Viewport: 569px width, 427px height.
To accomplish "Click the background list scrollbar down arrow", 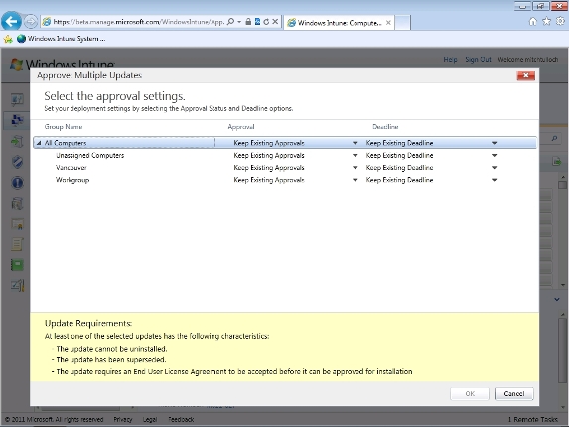I will 562,285.
